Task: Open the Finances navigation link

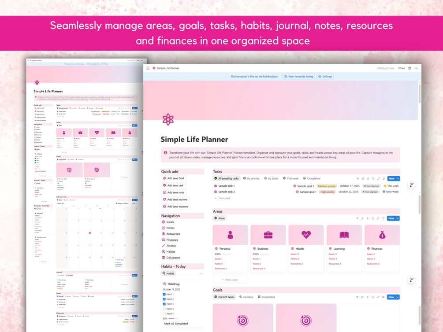Action: pyautogui.click(x=170, y=240)
